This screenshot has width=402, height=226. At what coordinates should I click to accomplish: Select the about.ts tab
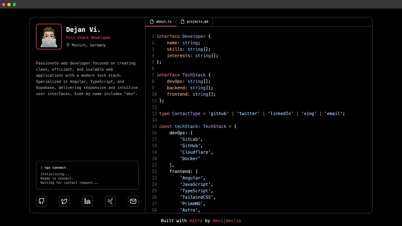click(x=163, y=22)
